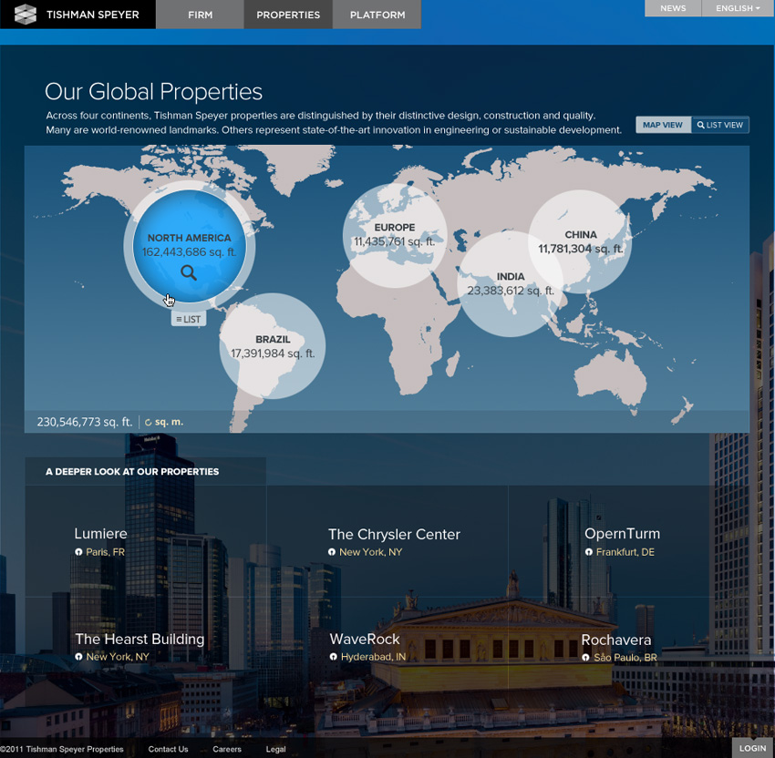
Task: Open the Contact Us link
Action: [x=168, y=749]
